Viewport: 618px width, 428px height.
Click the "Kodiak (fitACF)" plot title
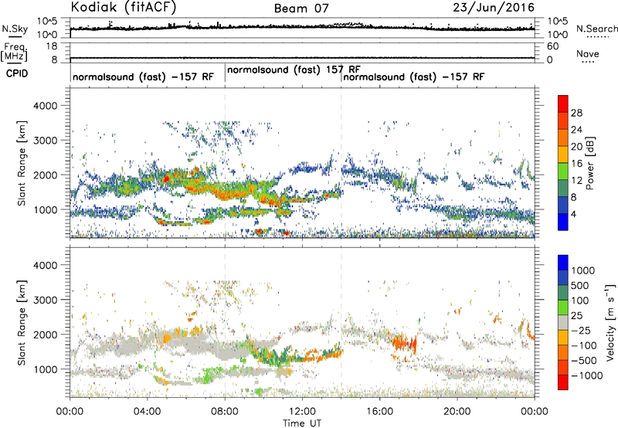(124, 7)
